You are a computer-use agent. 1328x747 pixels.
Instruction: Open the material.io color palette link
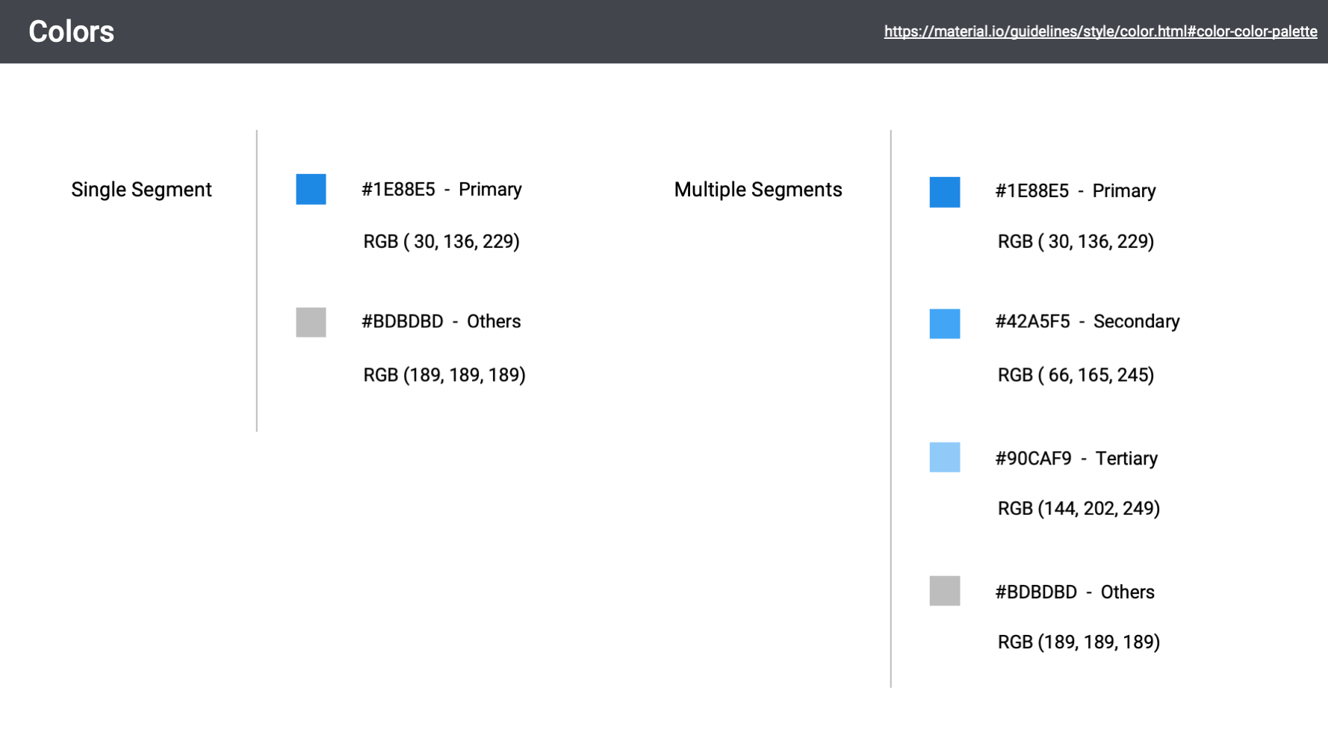point(1100,31)
